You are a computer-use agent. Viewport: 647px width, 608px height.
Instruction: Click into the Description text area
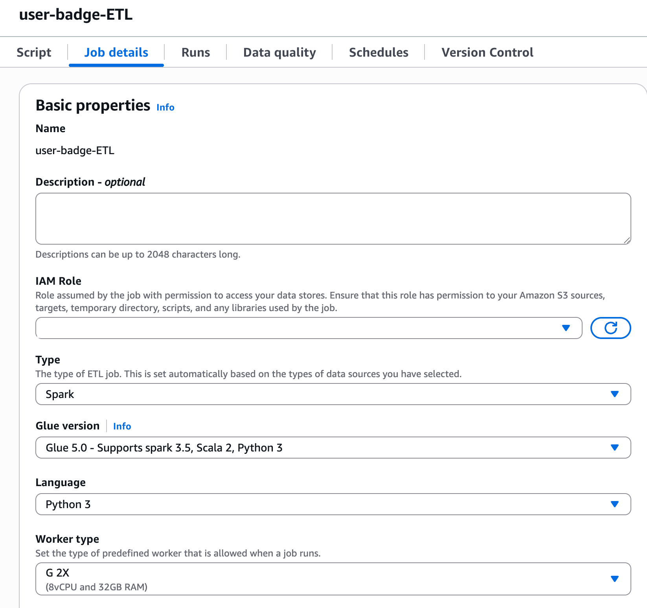(333, 218)
